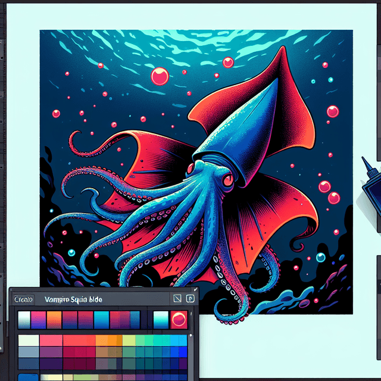Select the 'Vampire Squia blde' palette title

click(x=73, y=299)
